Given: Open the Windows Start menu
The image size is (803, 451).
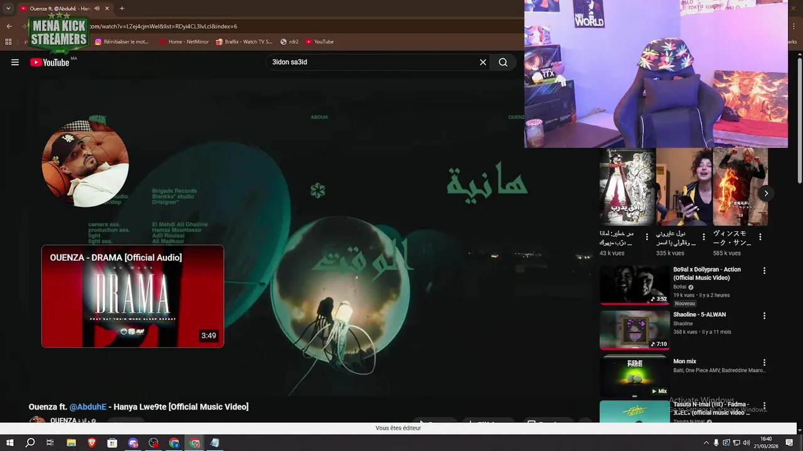Looking at the screenshot, I should (9, 443).
